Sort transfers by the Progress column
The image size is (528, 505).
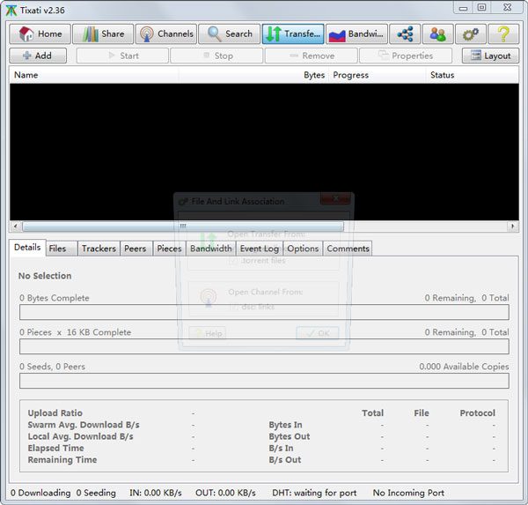378,75
